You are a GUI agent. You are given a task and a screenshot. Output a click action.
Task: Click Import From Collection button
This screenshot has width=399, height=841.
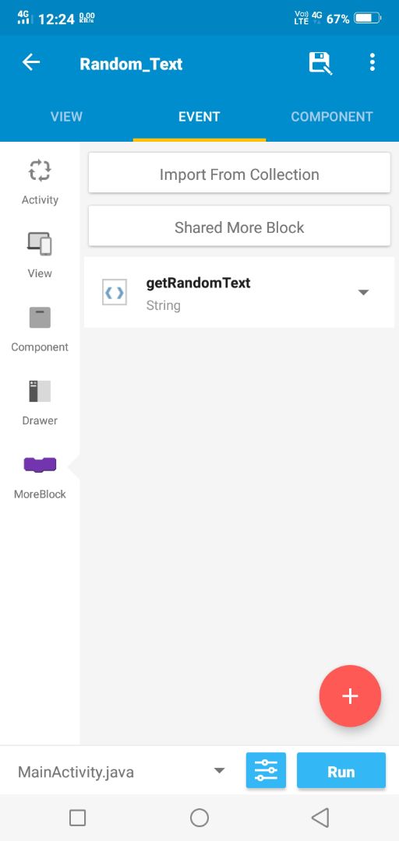pos(239,173)
